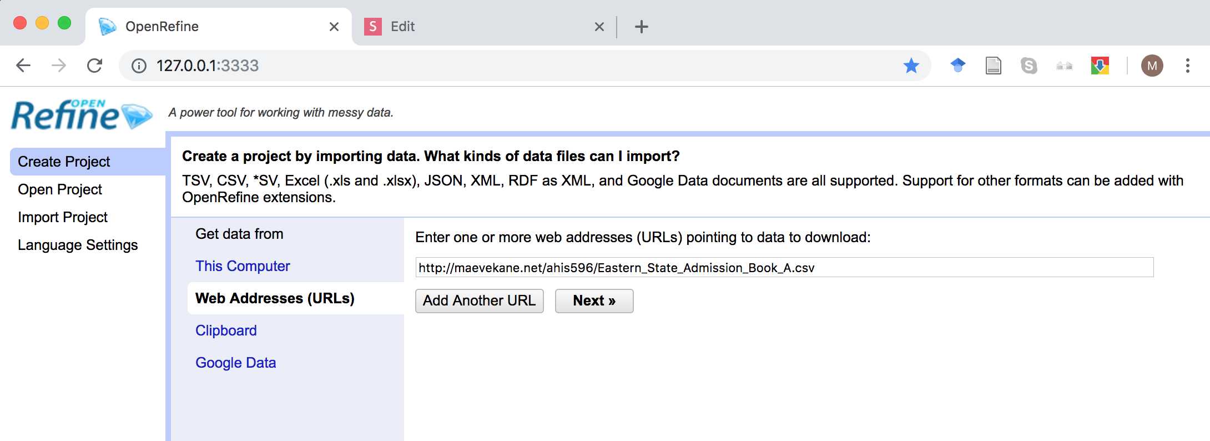This screenshot has height=441, width=1210.
Task: Click 'A power tool for working with messy data' tagline
Action: coord(281,112)
